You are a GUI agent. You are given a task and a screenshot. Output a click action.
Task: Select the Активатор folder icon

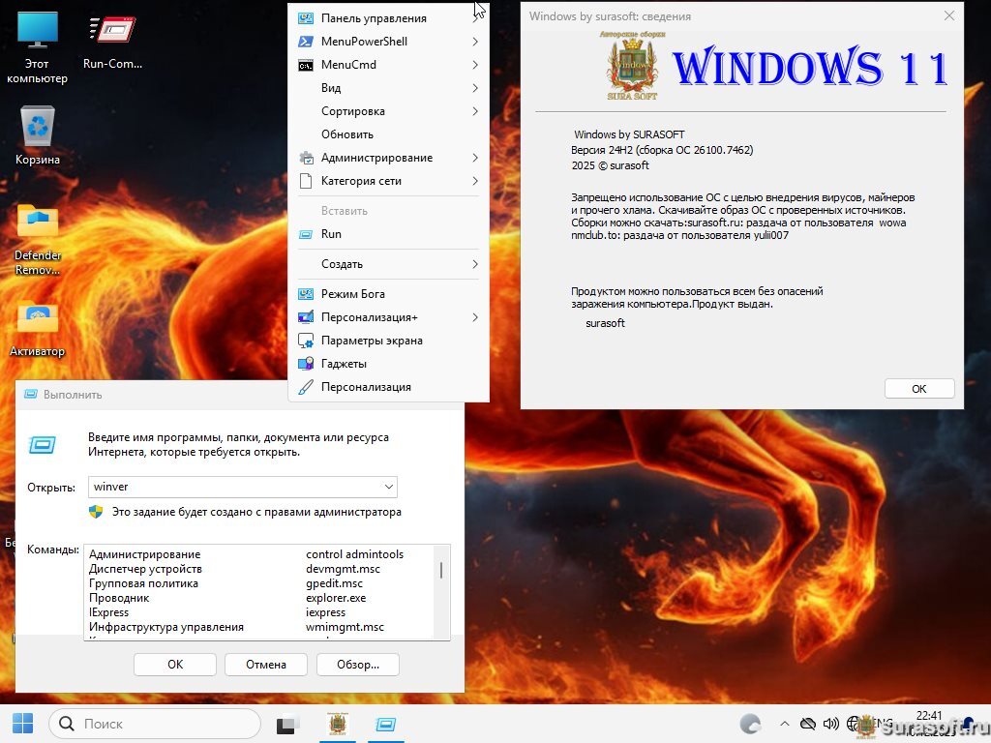(38, 329)
